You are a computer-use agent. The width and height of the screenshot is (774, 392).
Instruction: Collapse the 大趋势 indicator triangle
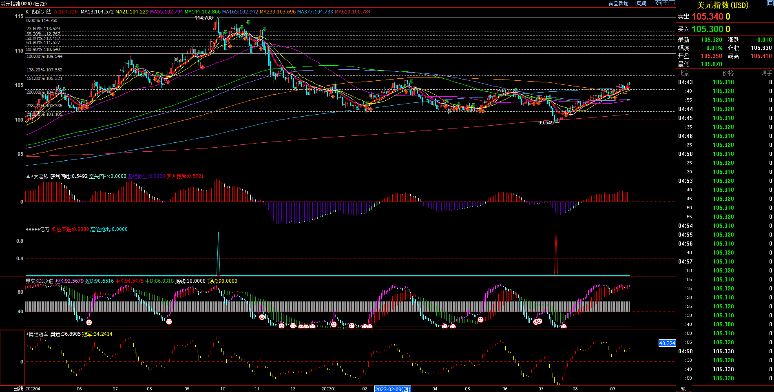point(28,176)
